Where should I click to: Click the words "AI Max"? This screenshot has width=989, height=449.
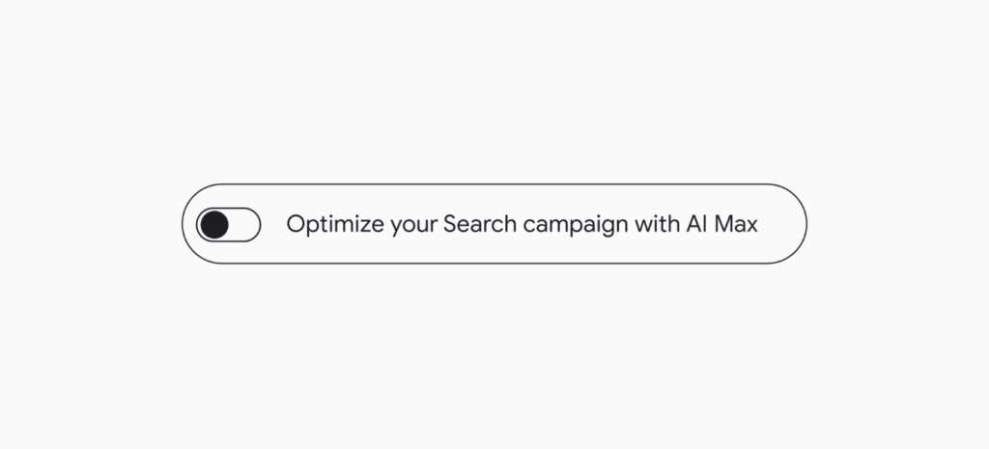click(x=722, y=224)
